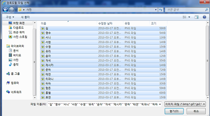Click the 명수 file icon

pyautogui.click(x=43, y=33)
